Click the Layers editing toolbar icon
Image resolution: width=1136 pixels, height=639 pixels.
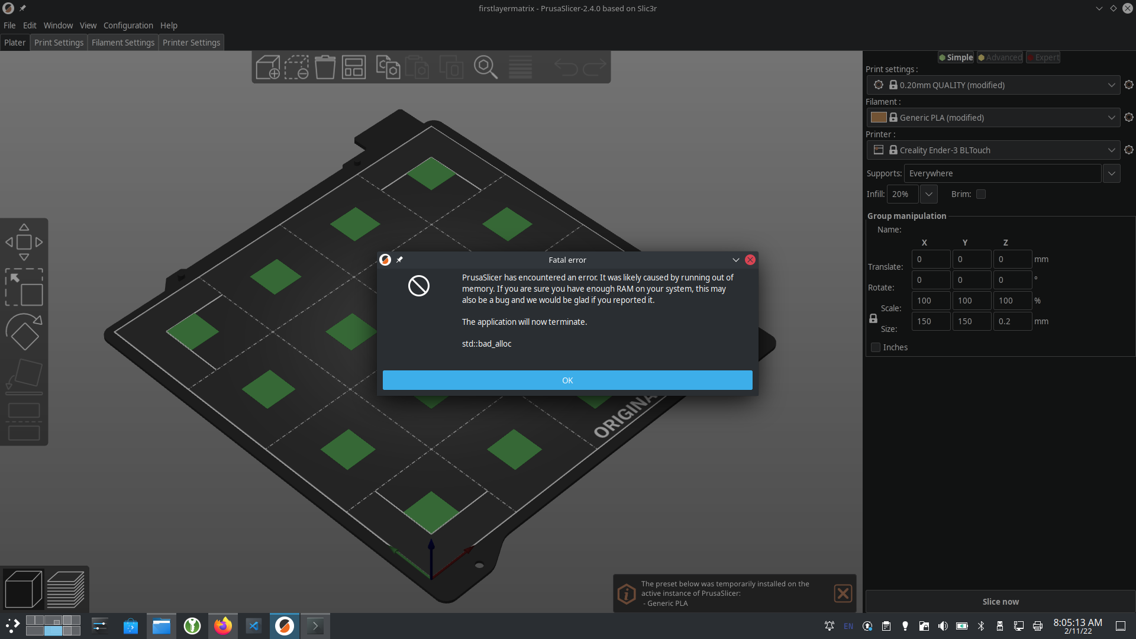pyautogui.click(x=520, y=67)
